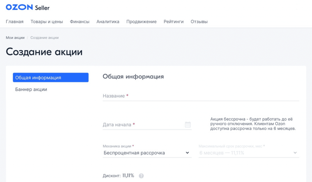Click the Мои акции breadcrumb link
This screenshot has width=312, height=182.
15,38
